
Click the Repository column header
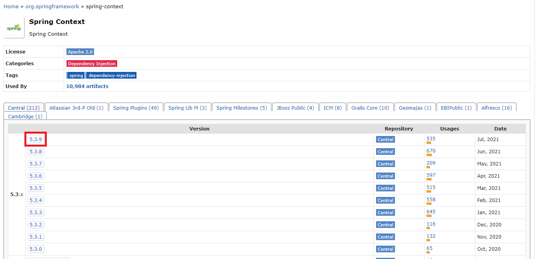[399, 129]
